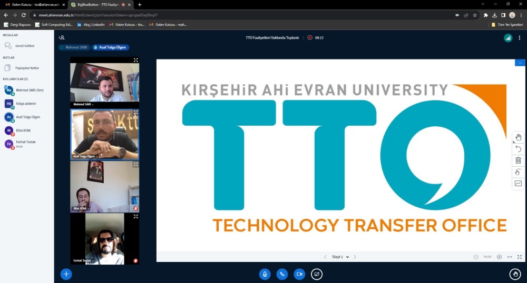Select the pan hand whiteboard tool
527x283 pixels.
[518, 137]
